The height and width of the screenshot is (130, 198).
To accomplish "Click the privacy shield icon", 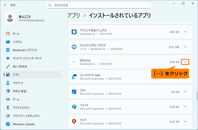I will coord(8,116).
